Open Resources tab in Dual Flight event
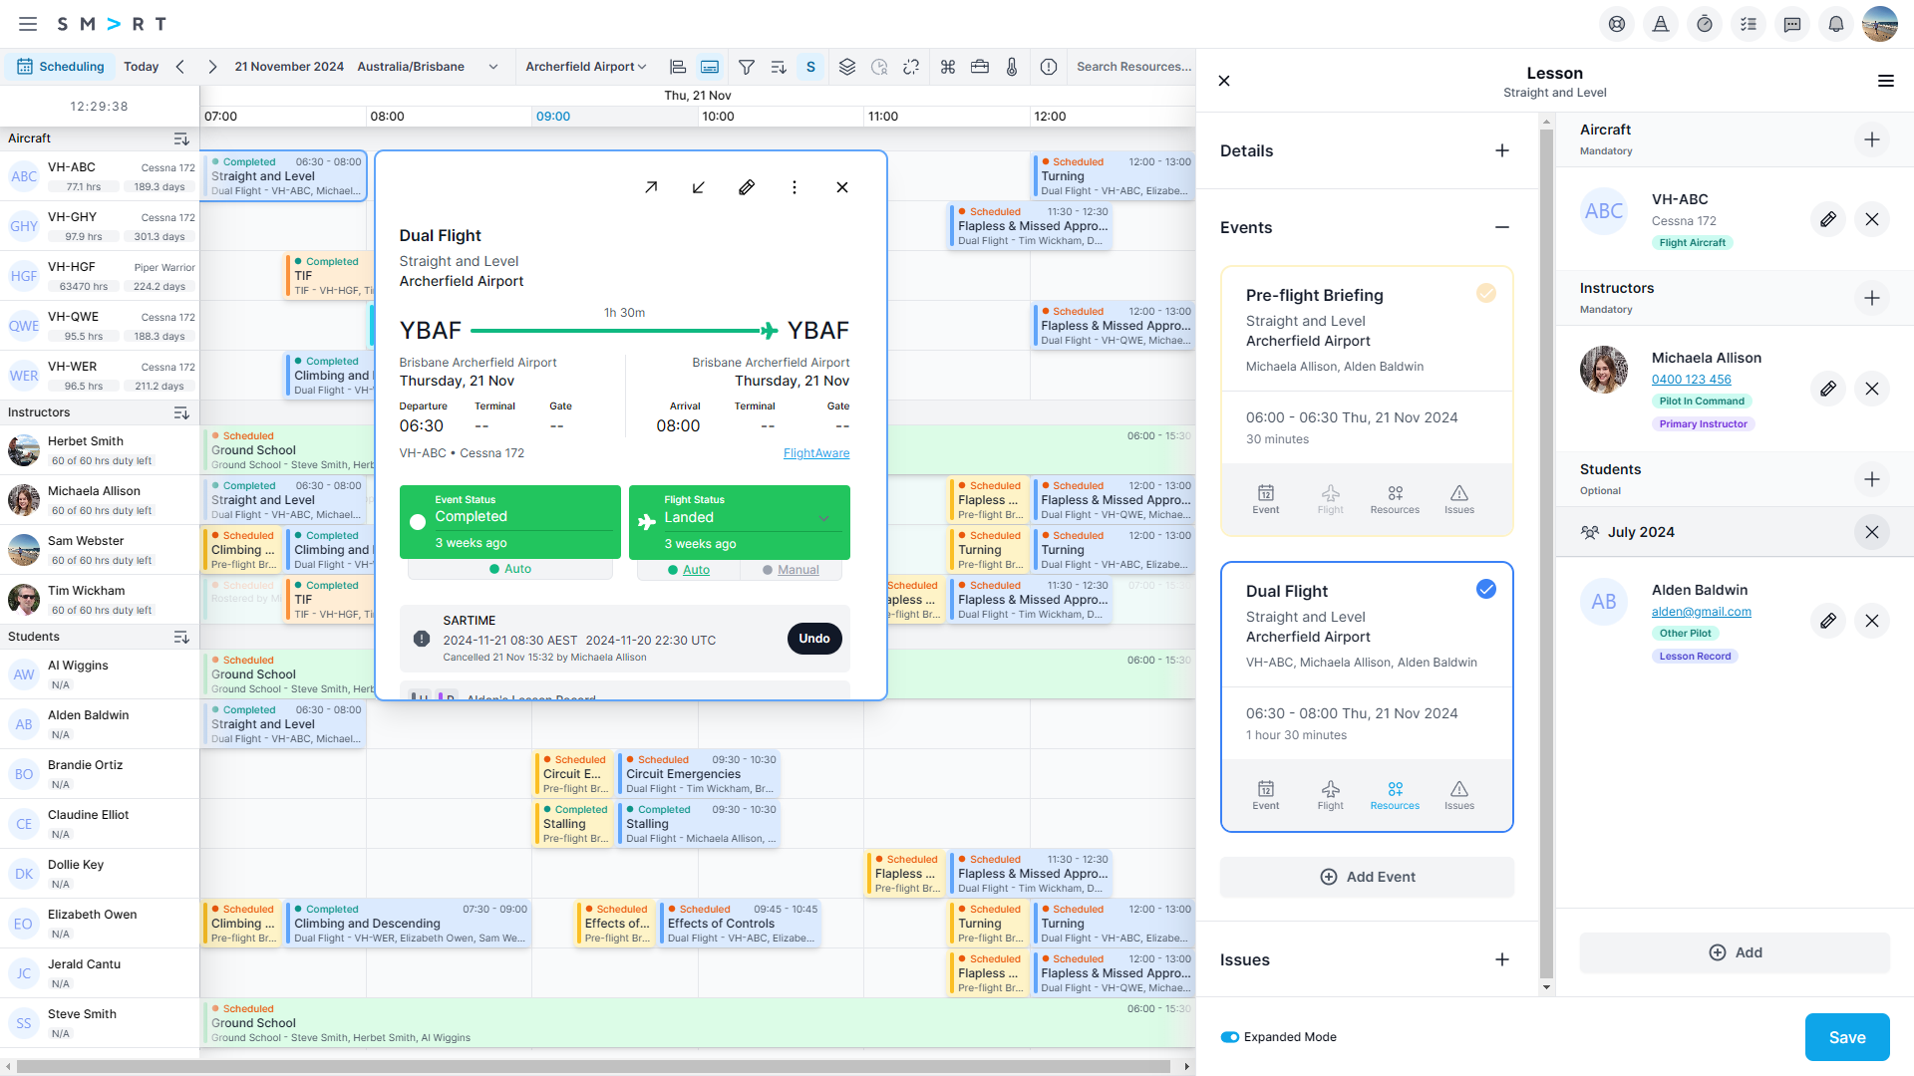This screenshot has width=1914, height=1076. click(x=1394, y=795)
